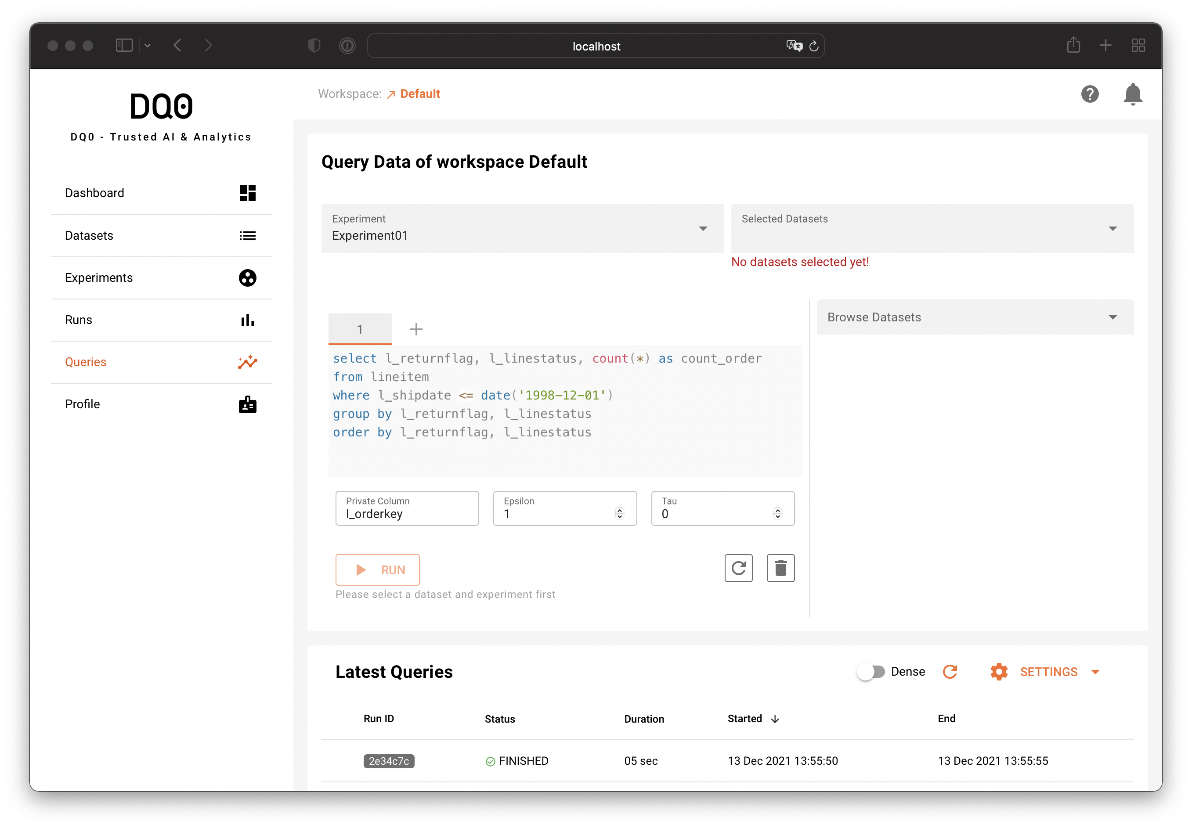Open the Experiment dropdown
Image resolution: width=1192 pixels, height=828 pixels.
tap(522, 228)
